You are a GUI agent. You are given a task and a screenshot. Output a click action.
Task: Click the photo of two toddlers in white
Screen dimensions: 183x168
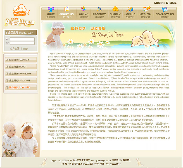pyautogui.click(x=20, y=139)
